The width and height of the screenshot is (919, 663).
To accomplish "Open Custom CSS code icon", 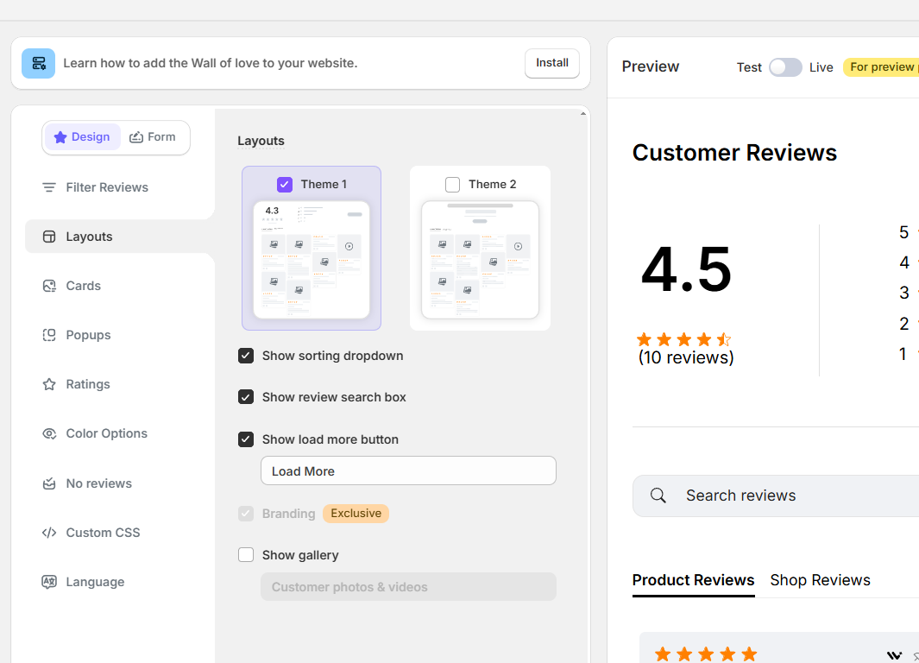I will (49, 533).
